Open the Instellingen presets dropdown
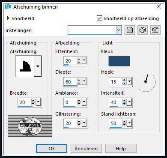The height and width of the screenshot is (158, 167). 119,30
